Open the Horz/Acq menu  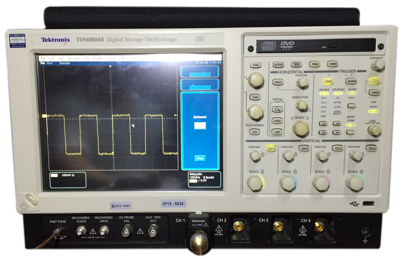[x=73, y=58]
